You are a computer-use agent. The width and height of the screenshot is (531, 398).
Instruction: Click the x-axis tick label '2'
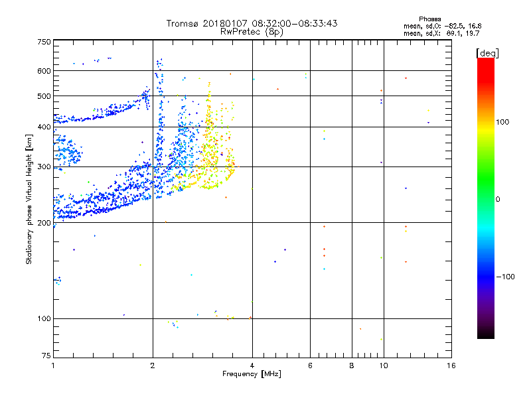tap(153, 365)
